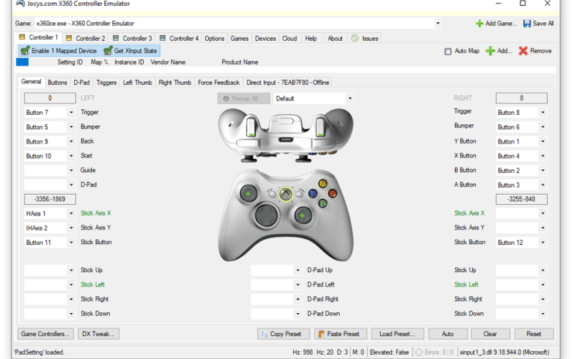Click the Vendor Name column header
The height and width of the screenshot is (359, 575).
168,62
